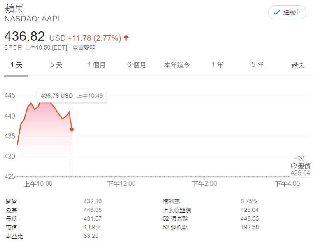
Task: Show the 本年迄今 chart range
Action: tap(177, 65)
